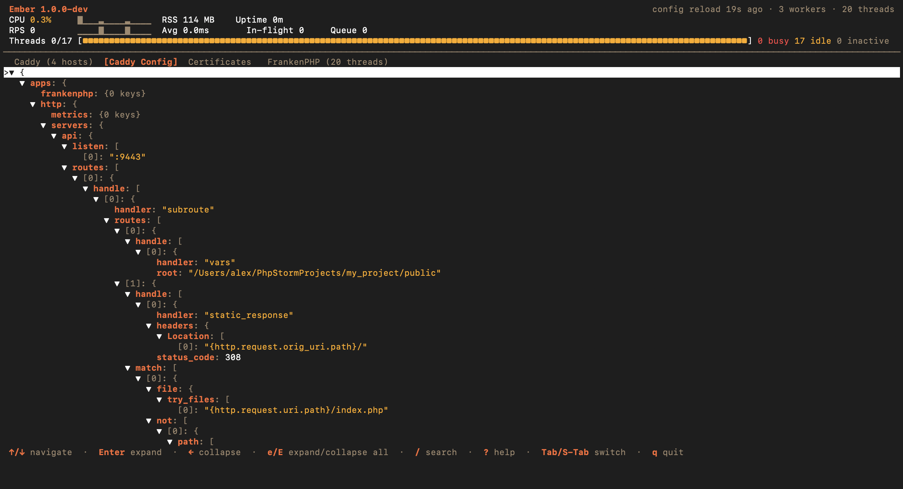Collapse the try_files array triangle
903x489 pixels.
(x=159, y=400)
